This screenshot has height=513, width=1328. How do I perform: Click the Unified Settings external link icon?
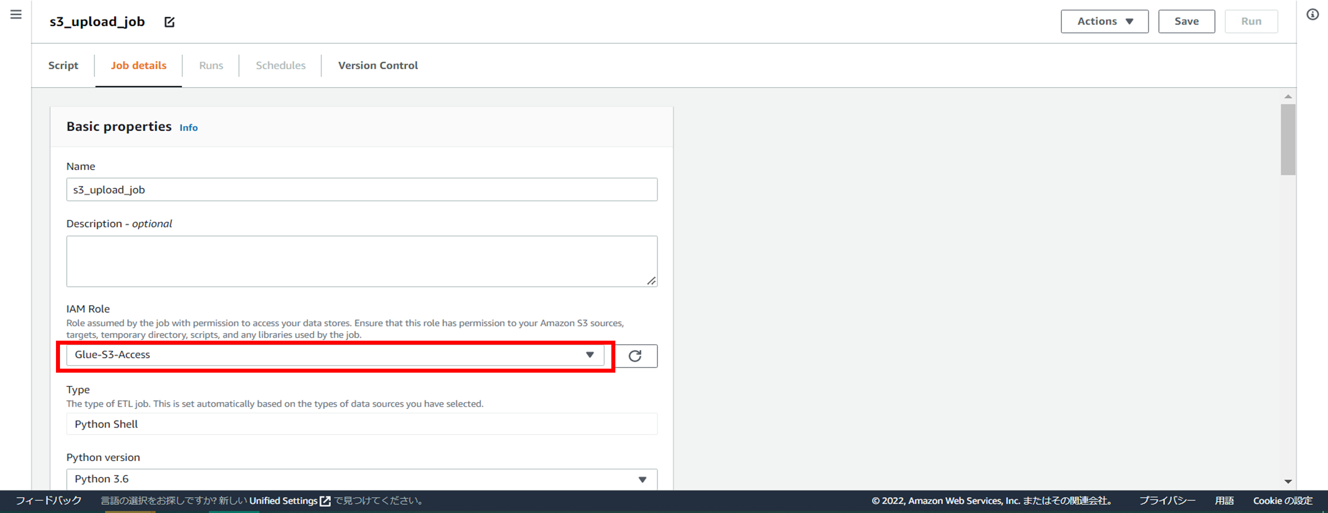(x=325, y=501)
